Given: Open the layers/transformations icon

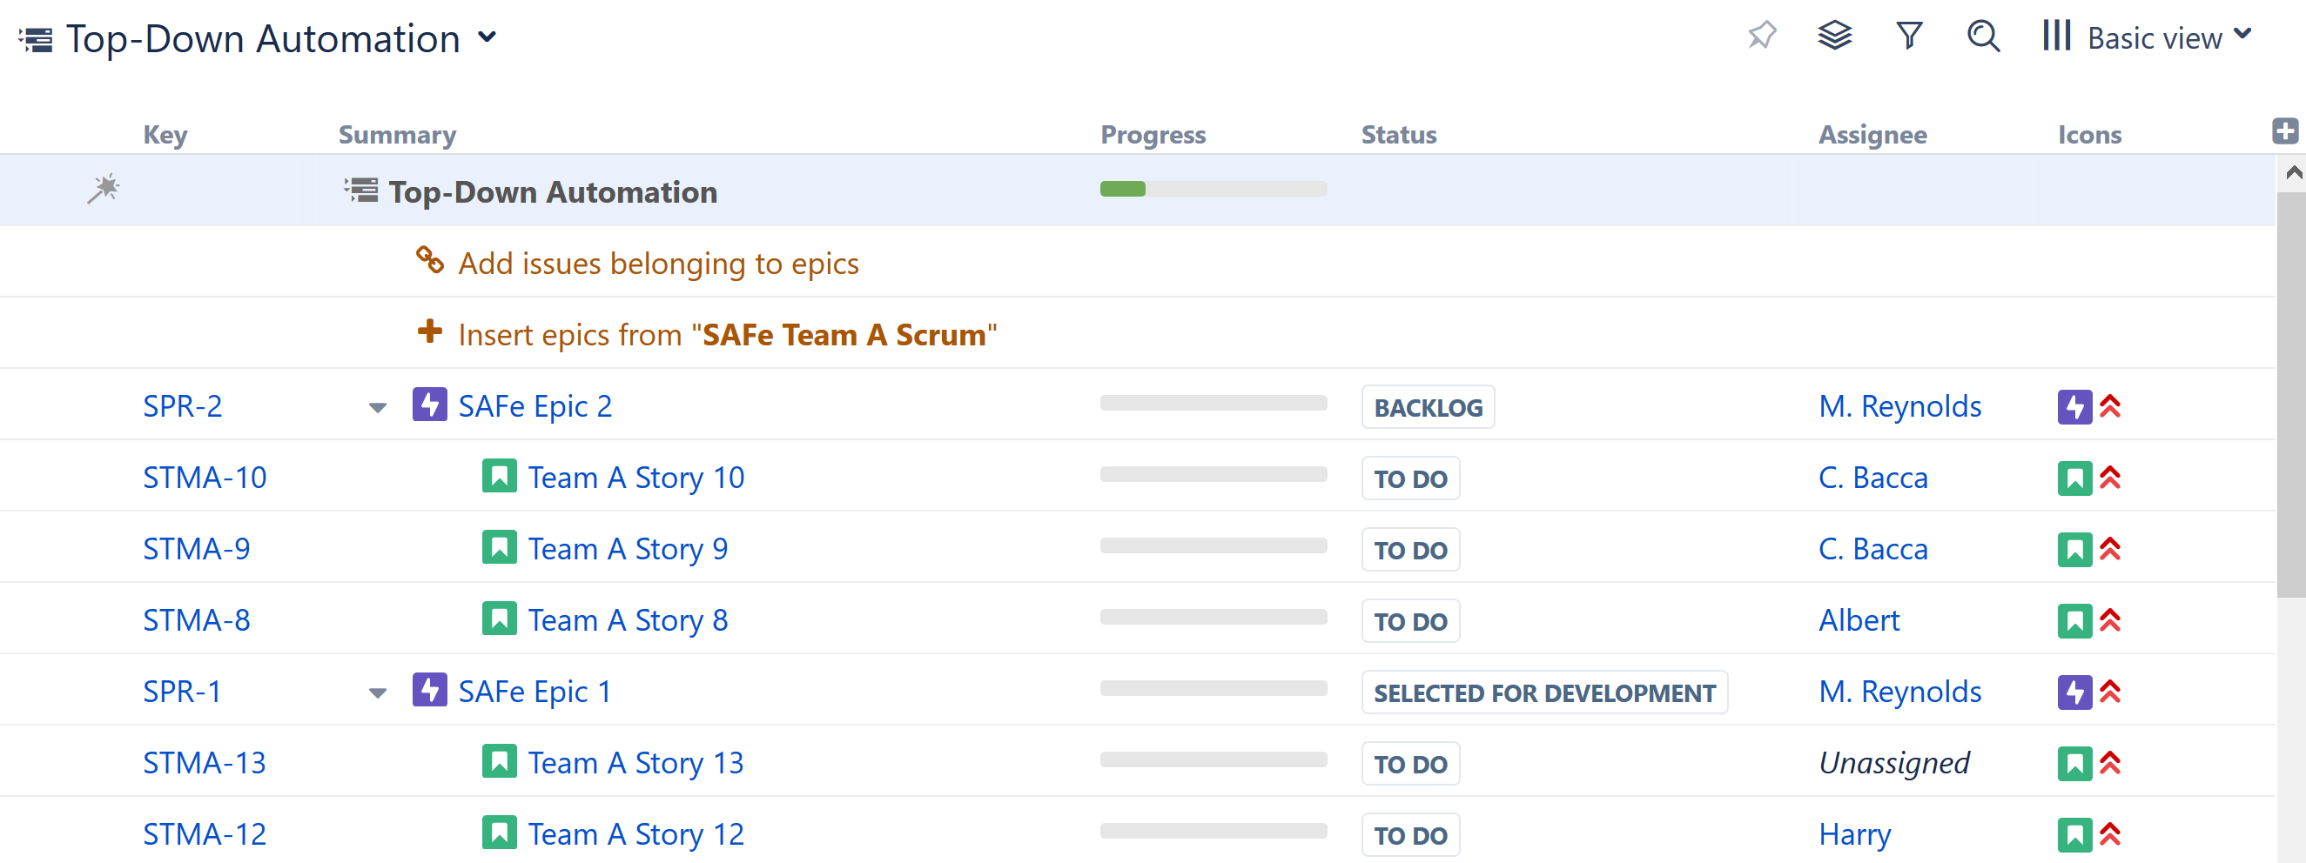Looking at the screenshot, I should click(1834, 37).
